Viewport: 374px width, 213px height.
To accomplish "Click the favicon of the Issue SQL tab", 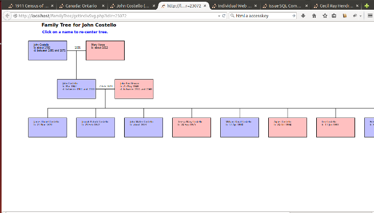I will tap(265, 6).
